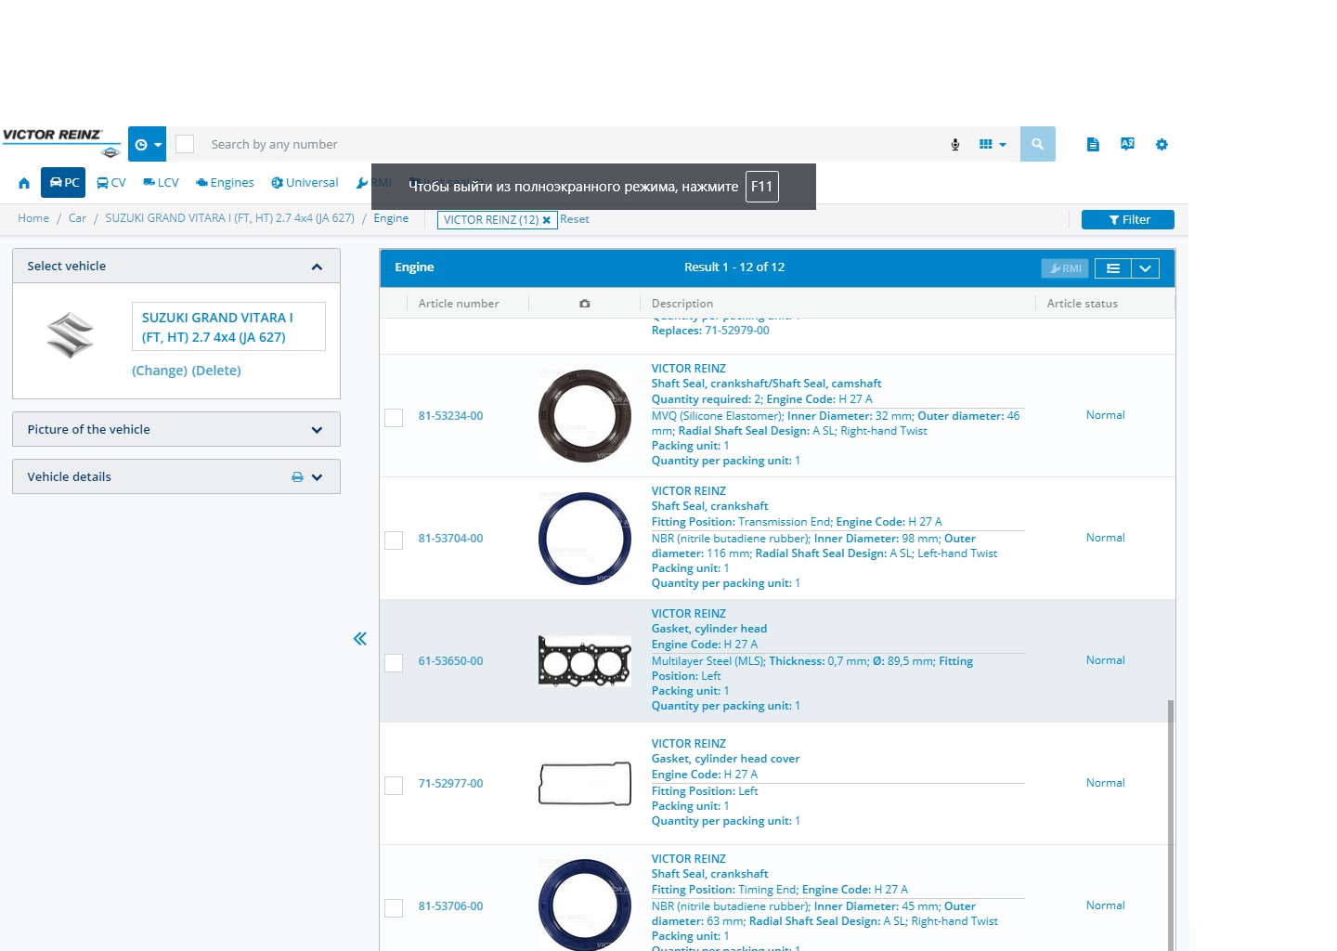Viewport: 1337px width, 951px height.
Task: Sort by the Article number column
Action: (x=459, y=304)
